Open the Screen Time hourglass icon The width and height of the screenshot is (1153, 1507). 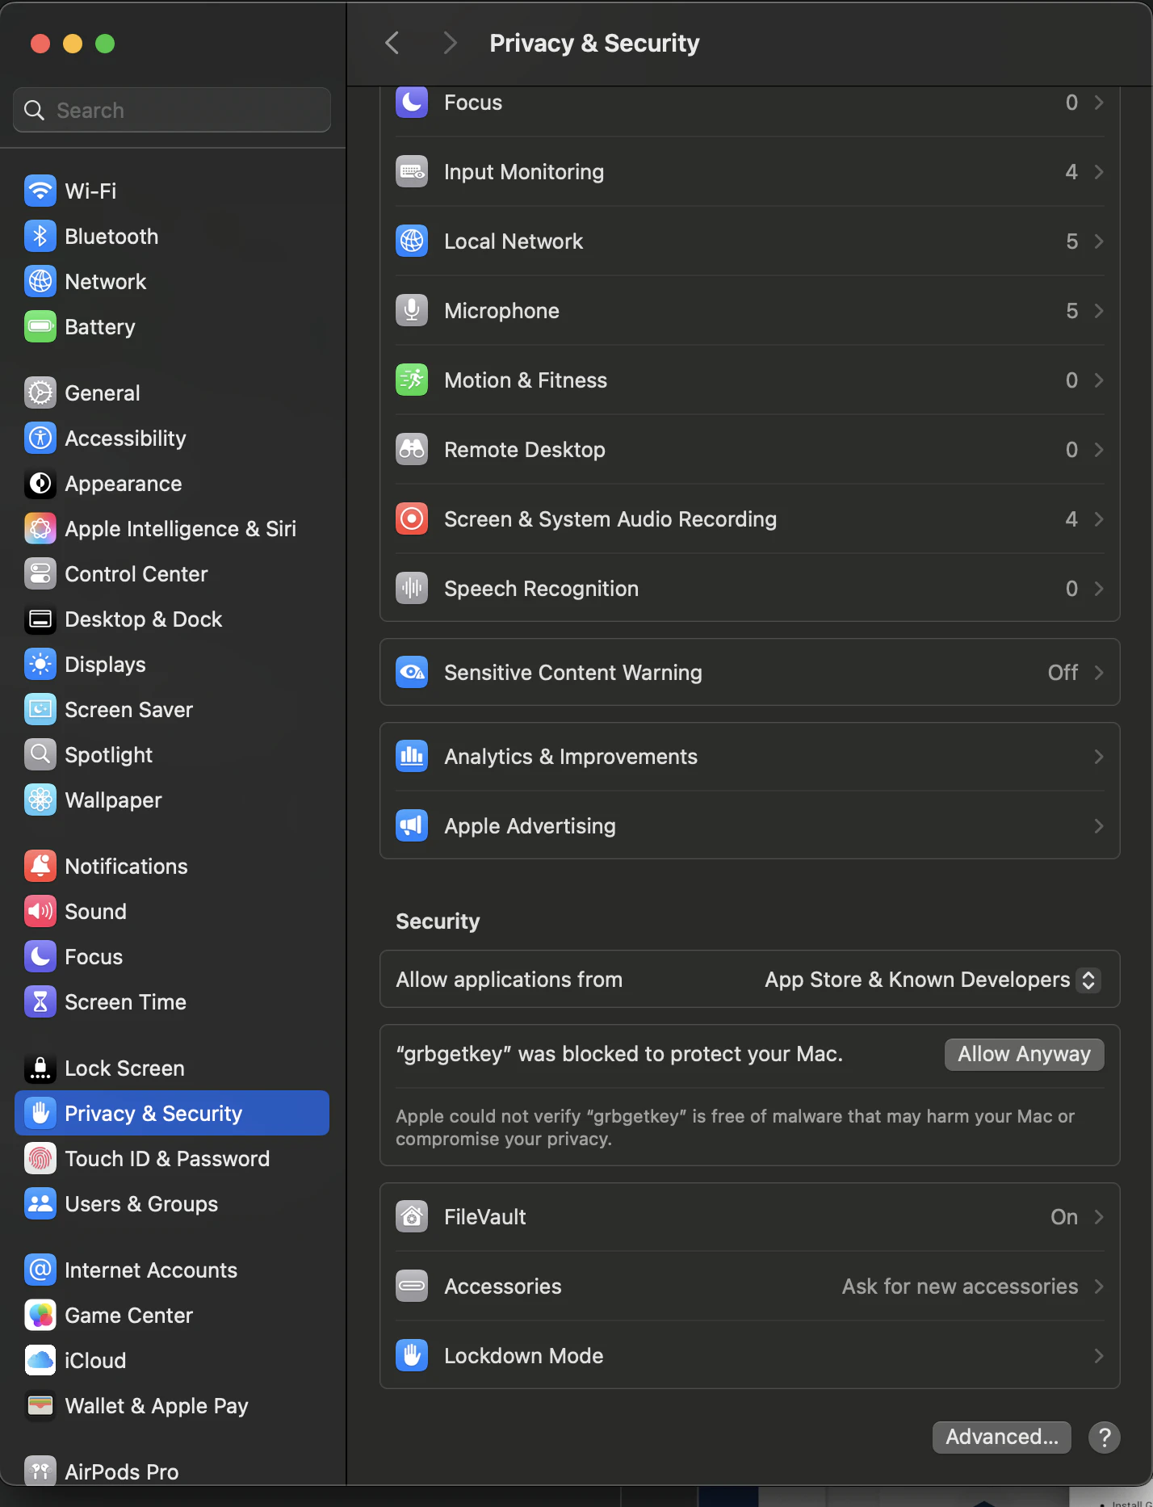[40, 1002]
